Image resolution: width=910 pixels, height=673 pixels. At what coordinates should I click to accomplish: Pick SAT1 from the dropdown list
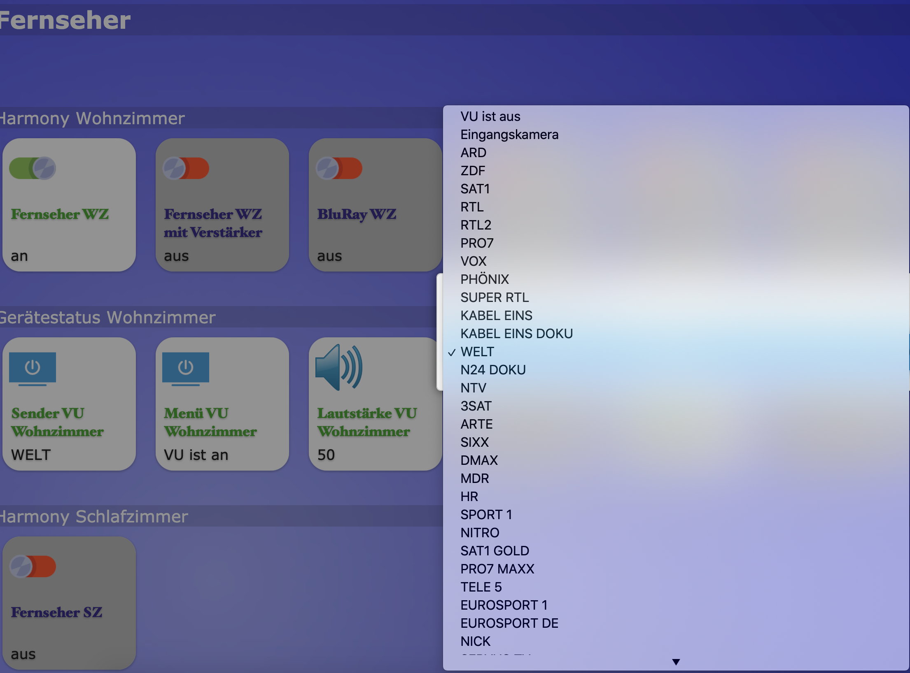(x=676, y=189)
